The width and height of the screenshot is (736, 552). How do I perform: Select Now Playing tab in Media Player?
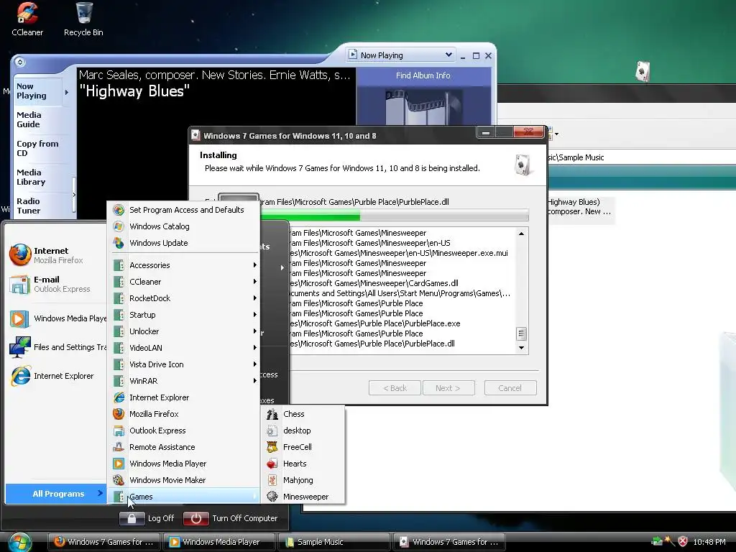[39, 91]
